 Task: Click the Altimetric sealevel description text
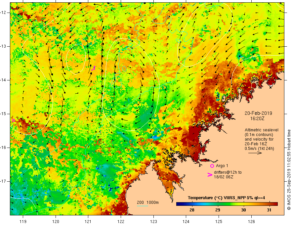262,139
